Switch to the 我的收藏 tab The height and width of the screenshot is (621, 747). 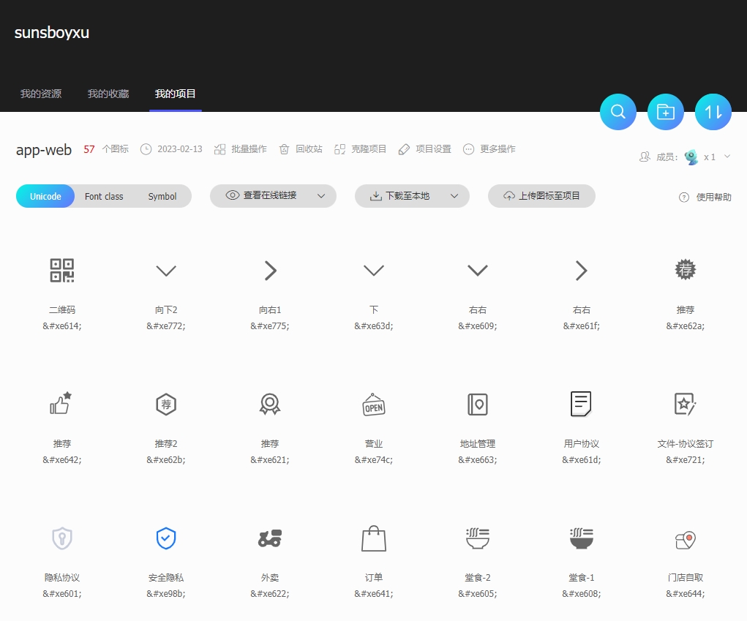pos(107,93)
